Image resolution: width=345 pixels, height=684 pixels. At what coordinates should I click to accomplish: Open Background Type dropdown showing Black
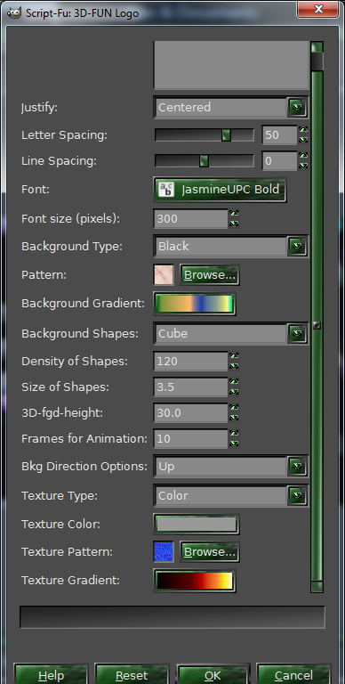(x=231, y=247)
